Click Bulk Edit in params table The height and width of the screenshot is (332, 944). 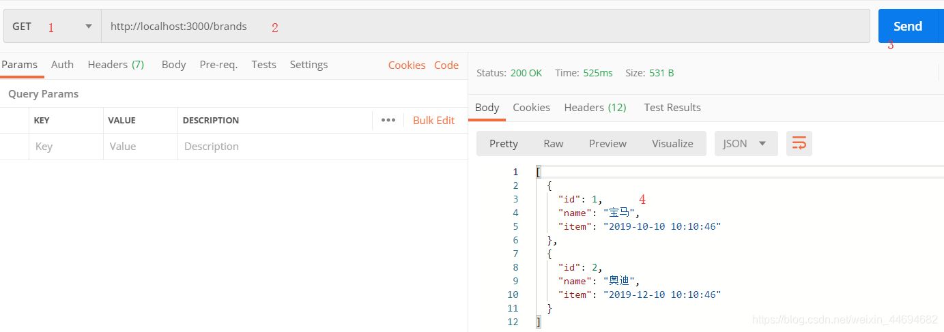pyautogui.click(x=433, y=120)
